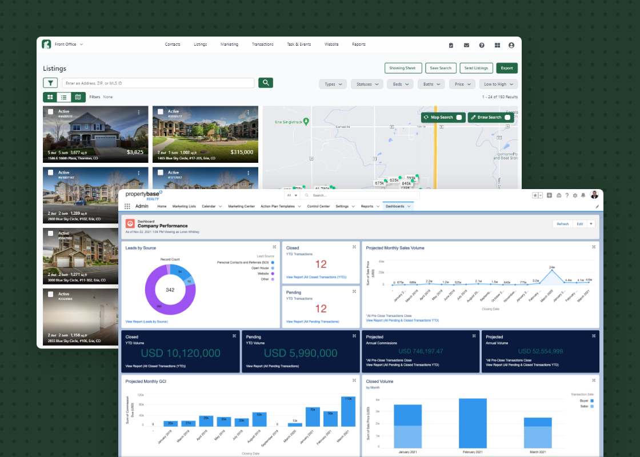Open the Statuses filter dropdown
This screenshot has height=457, width=640.
(x=367, y=84)
